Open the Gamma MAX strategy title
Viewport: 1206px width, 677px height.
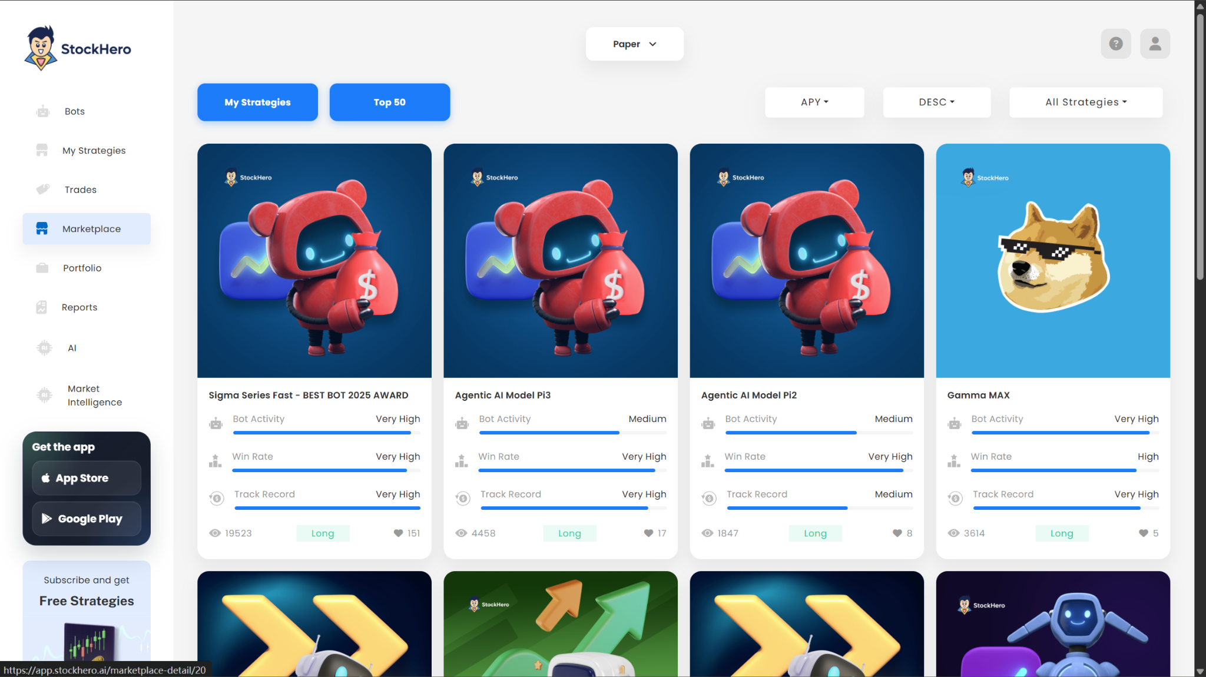click(x=978, y=395)
